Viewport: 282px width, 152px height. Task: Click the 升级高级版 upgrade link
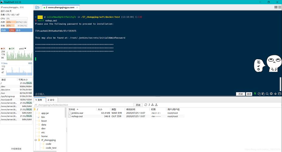(16, 149)
